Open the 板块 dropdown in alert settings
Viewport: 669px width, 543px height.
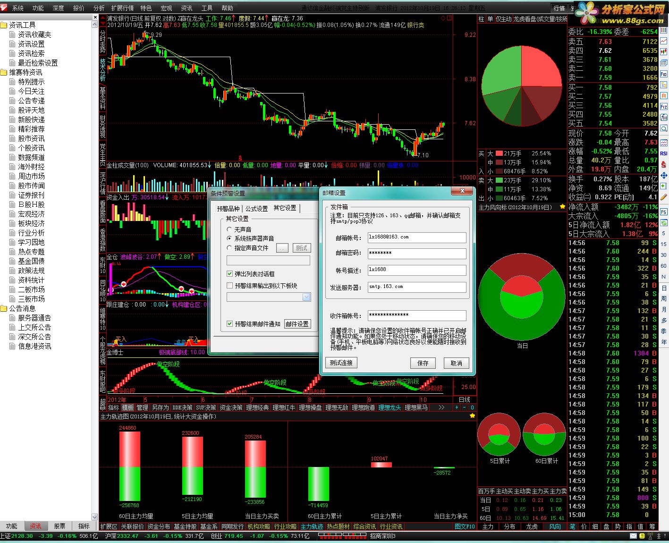(306, 297)
